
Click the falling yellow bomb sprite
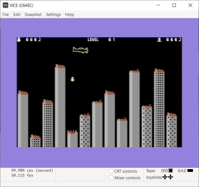click(72, 79)
